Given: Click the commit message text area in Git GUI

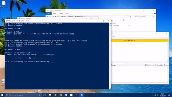Looking at the screenshot, I should pos(139,74).
